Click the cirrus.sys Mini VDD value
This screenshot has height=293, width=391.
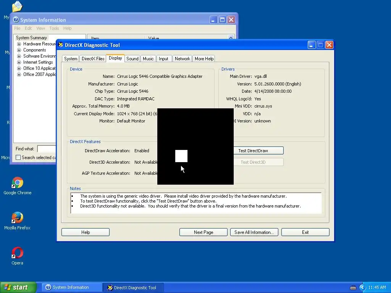click(263, 106)
